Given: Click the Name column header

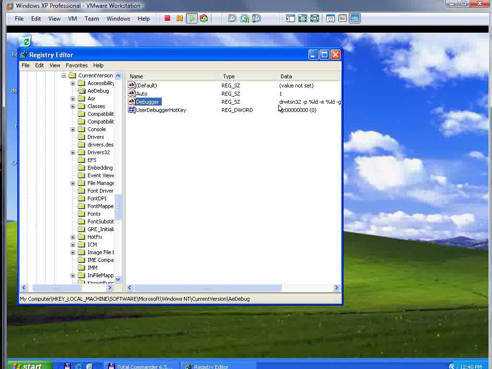Looking at the screenshot, I should pyautogui.click(x=172, y=76).
